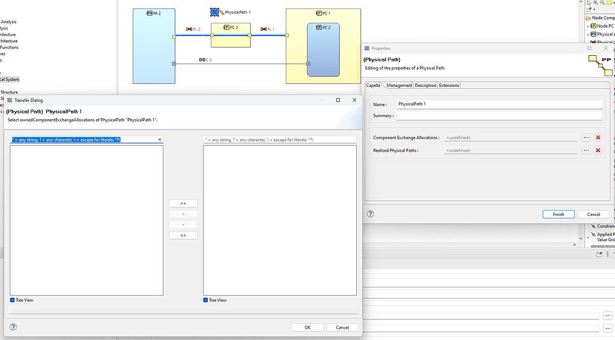Select the zoom in tool in palette
This screenshot has height=340, width=615.
(595, 2)
